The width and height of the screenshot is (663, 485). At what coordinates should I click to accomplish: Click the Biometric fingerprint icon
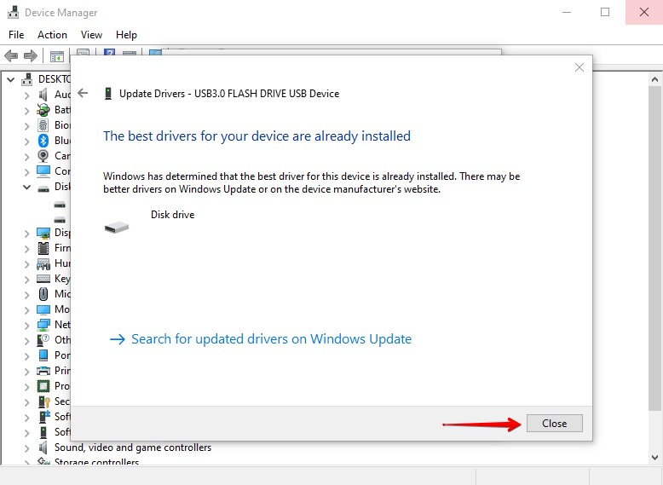(43, 125)
